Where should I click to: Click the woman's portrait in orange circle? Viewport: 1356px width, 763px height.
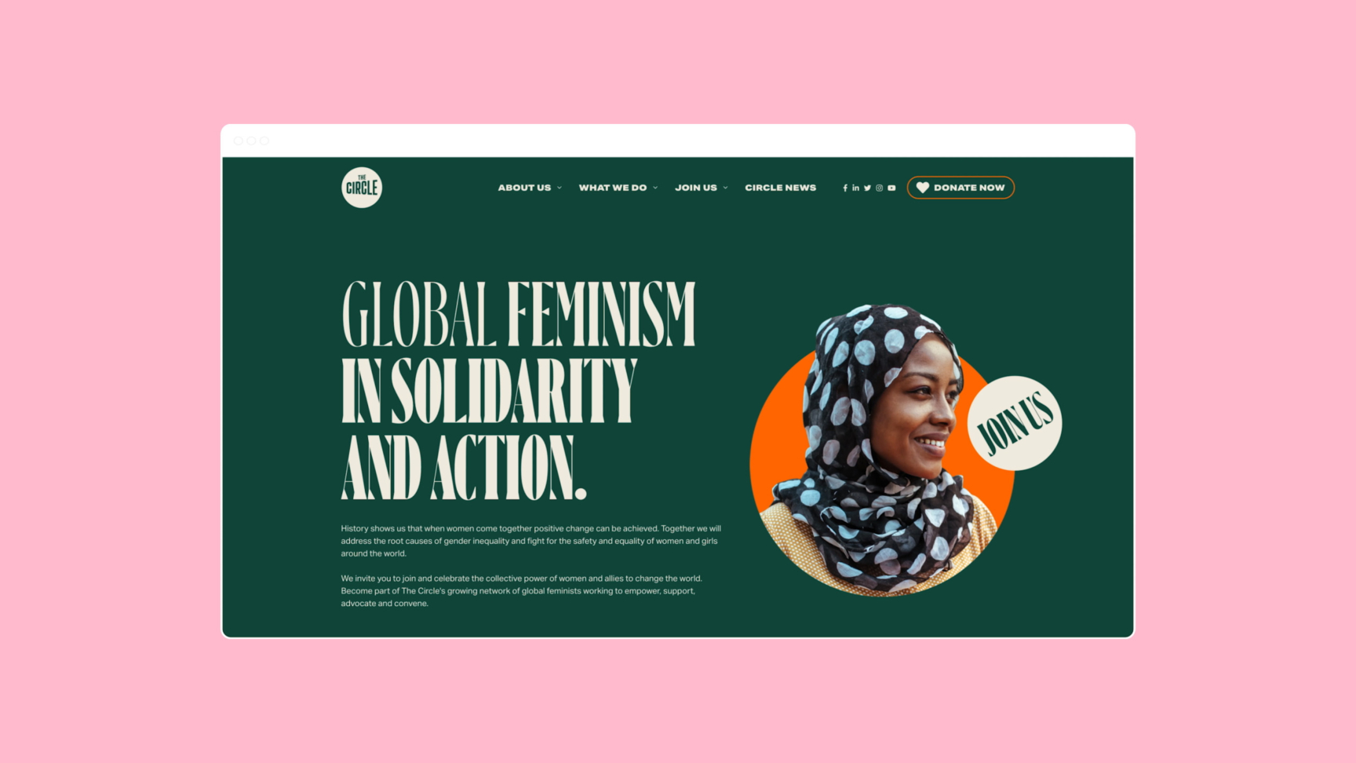click(879, 451)
